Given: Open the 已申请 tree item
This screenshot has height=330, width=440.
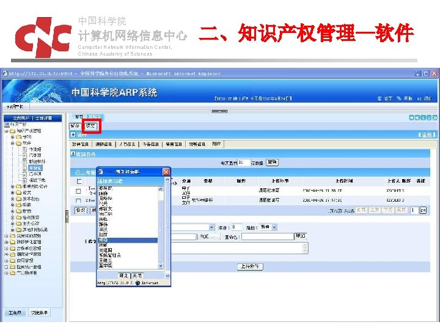Looking at the screenshot, I should tap(35, 174).
